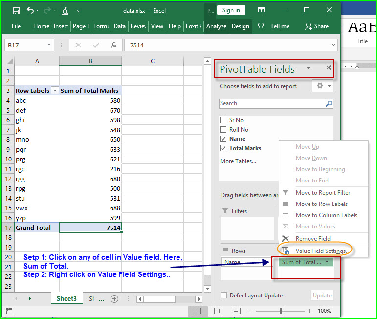The height and width of the screenshot is (319, 377).
Task: Confirm entry with the checkmark icon
Action: click(x=96, y=45)
